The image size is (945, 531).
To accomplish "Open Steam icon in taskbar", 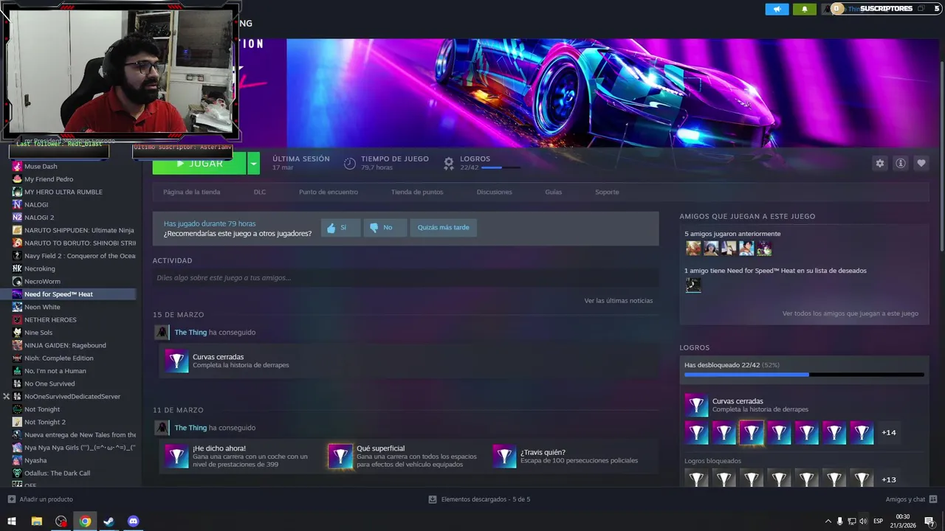I will click(x=109, y=521).
